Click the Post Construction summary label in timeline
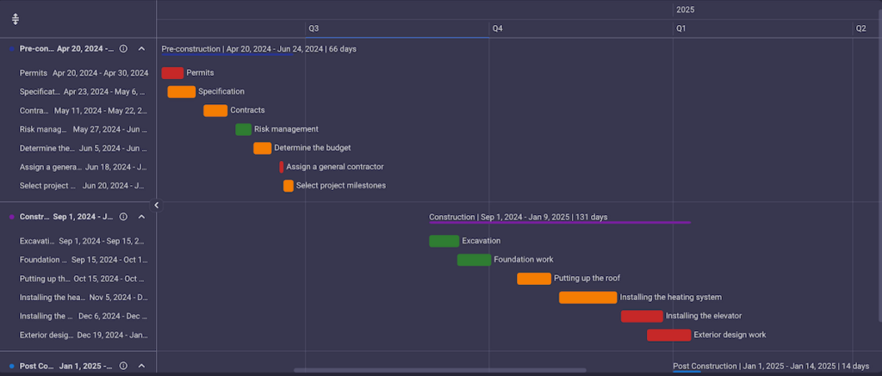This screenshot has height=376, width=882. click(705, 366)
